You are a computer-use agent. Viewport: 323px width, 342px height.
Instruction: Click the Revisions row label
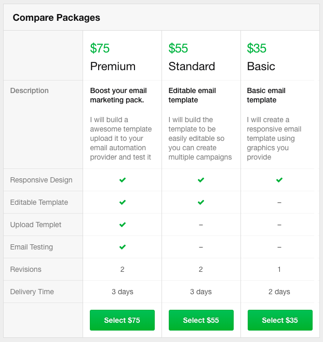click(x=26, y=269)
